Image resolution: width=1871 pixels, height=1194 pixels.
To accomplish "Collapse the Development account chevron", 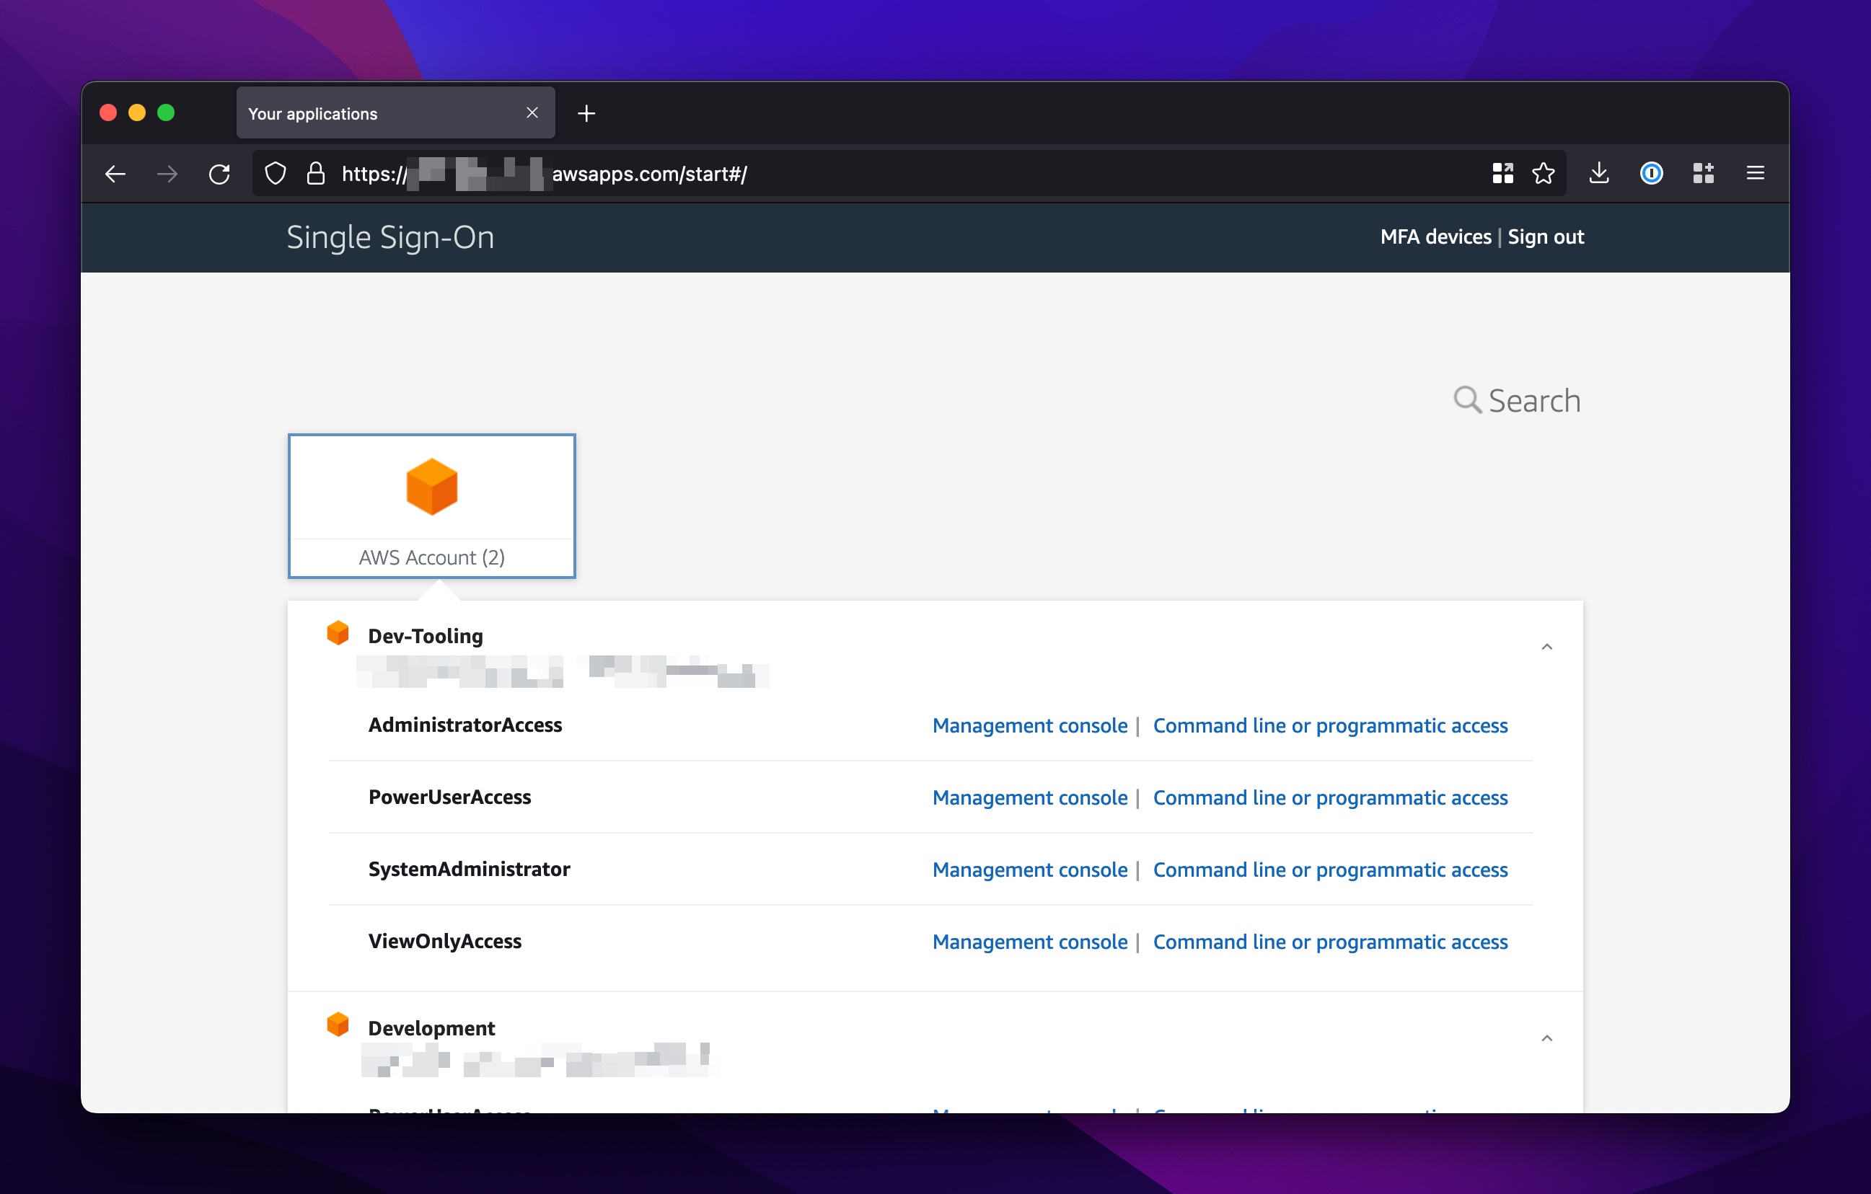I will coord(1546,1039).
